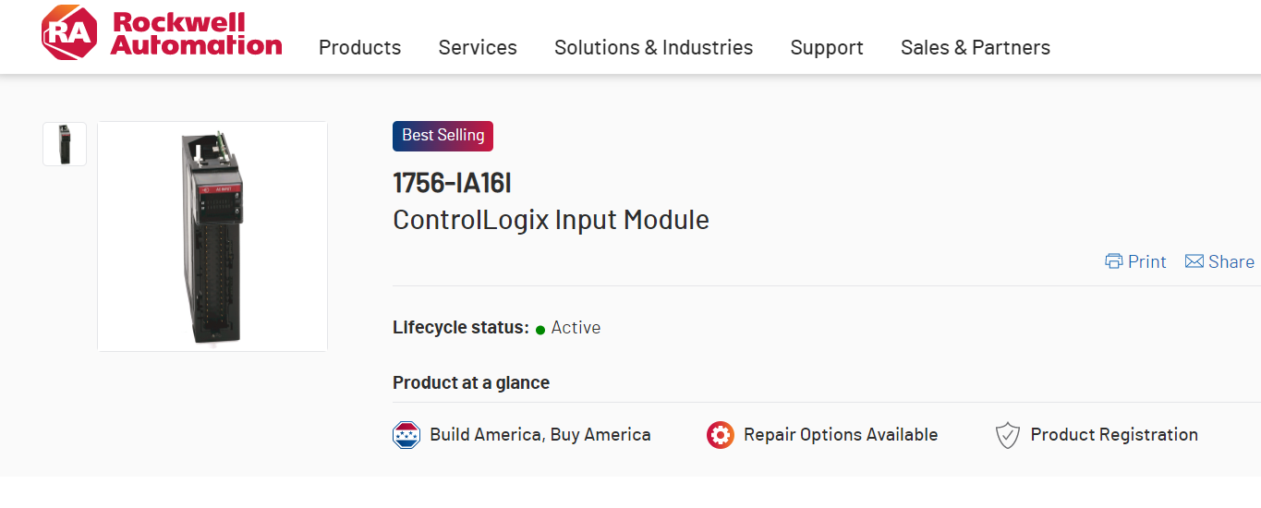Open the Support menu
Image resolution: width=1261 pixels, height=508 pixels.
click(x=827, y=48)
